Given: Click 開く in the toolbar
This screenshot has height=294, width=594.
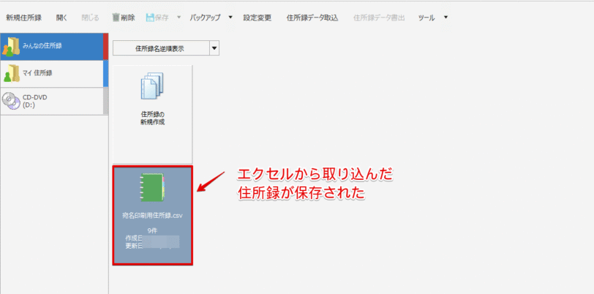Looking at the screenshot, I should 61,18.
